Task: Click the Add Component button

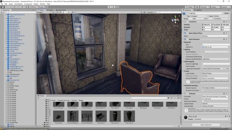Action: [206, 125]
